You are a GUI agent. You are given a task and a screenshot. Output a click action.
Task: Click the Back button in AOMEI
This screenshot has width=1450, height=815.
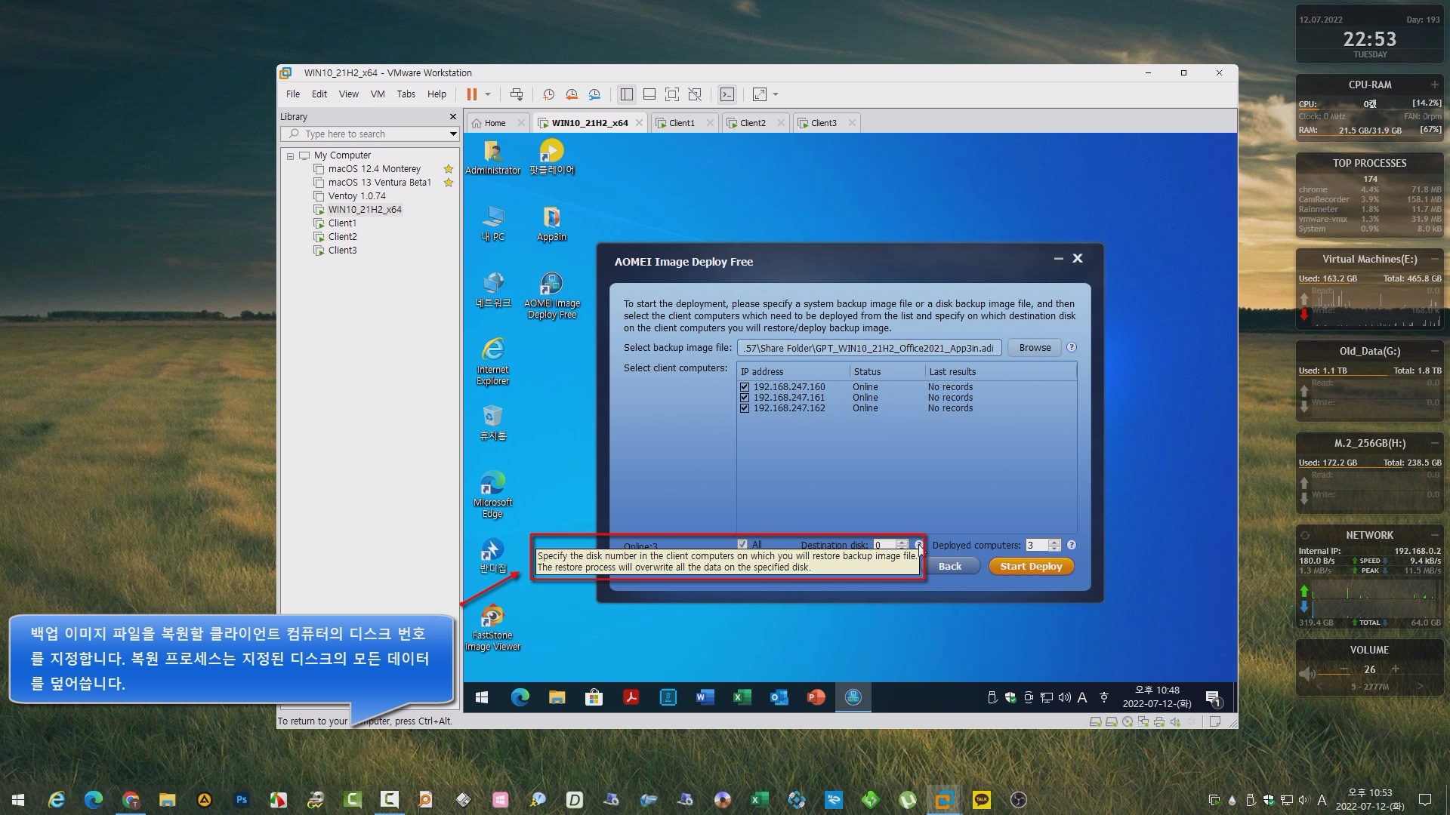pos(950,567)
